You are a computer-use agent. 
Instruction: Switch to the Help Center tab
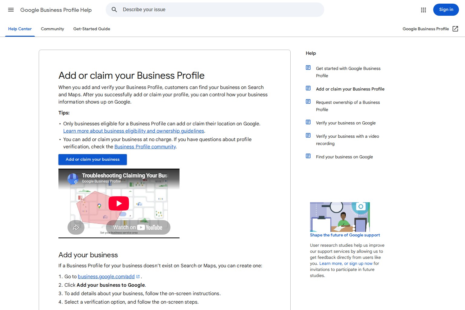[20, 29]
